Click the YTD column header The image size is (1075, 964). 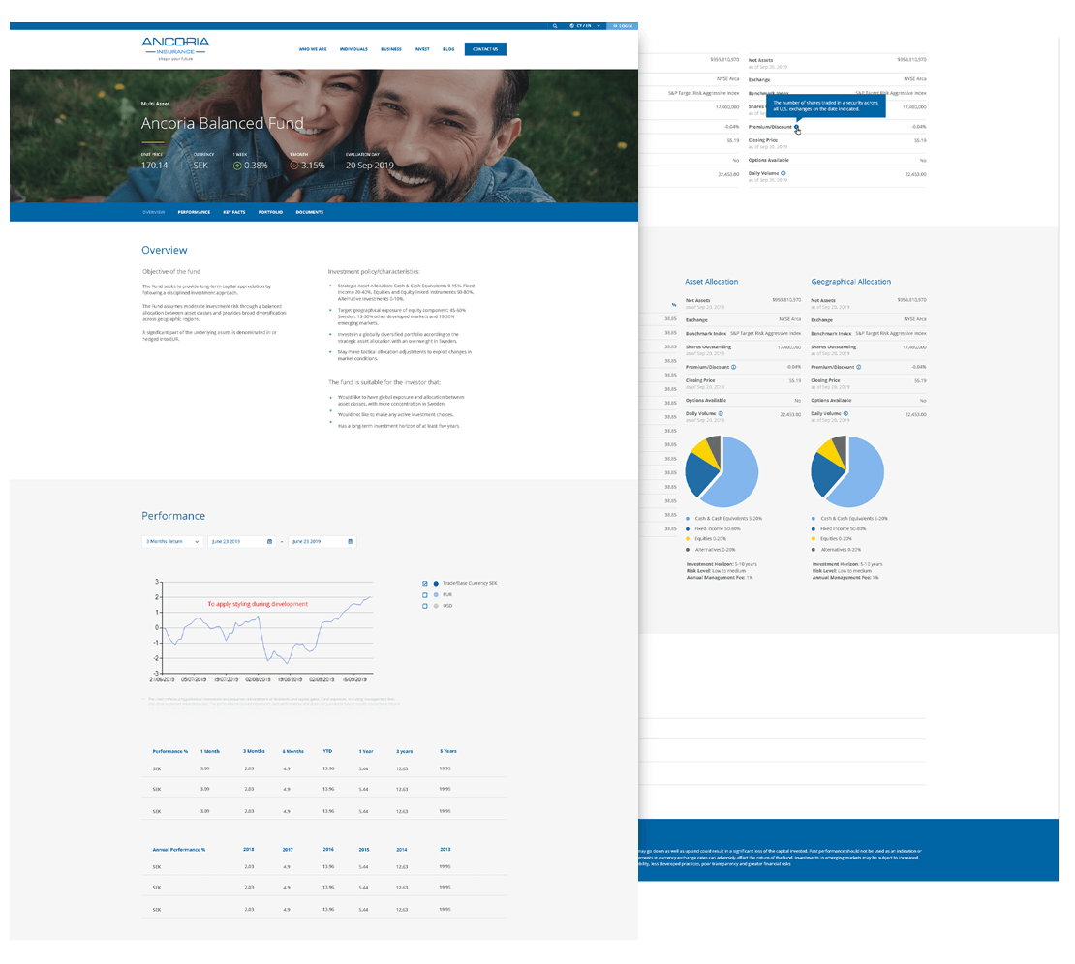click(327, 752)
